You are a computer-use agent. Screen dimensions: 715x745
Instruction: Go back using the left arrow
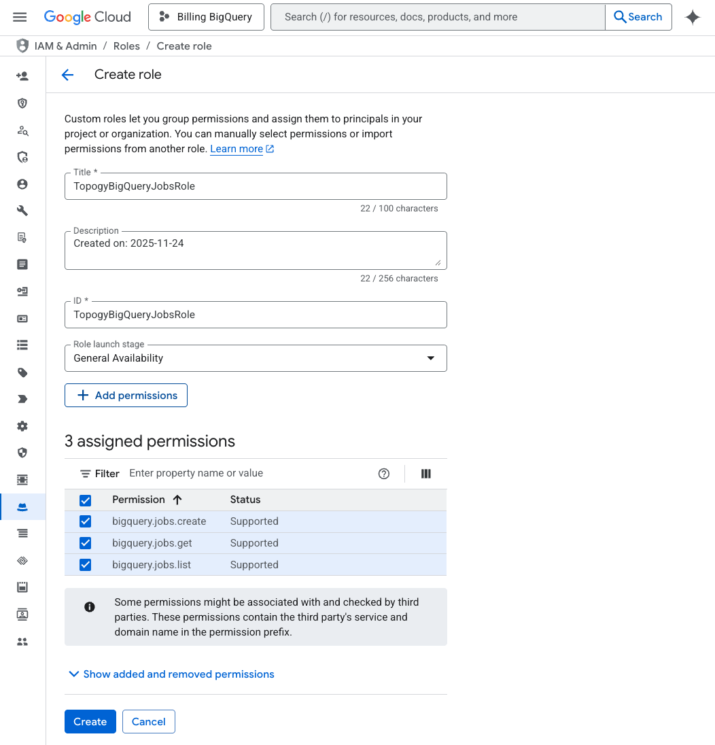tap(67, 75)
